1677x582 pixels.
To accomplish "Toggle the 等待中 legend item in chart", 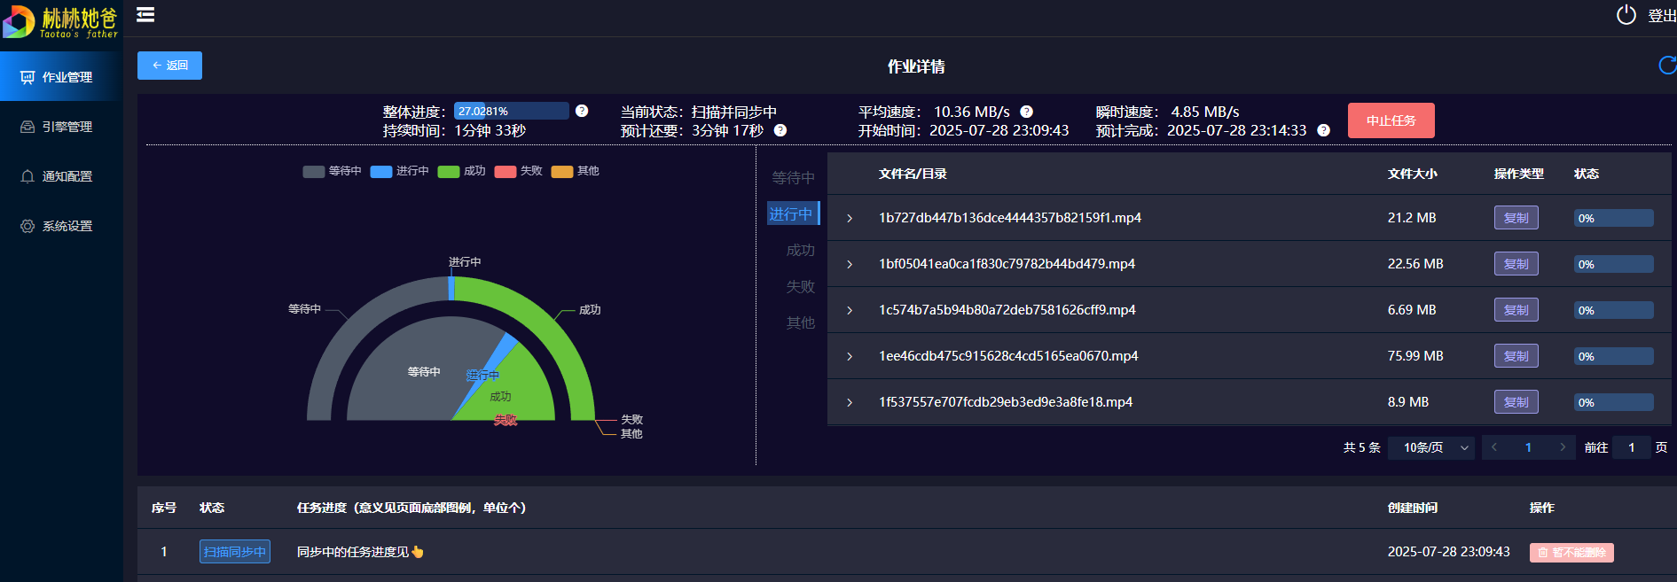I will (x=333, y=171).
